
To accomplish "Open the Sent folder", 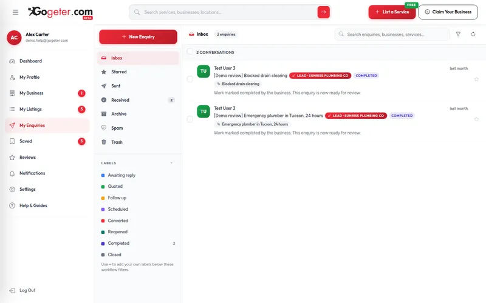I will tap(139, 86).
